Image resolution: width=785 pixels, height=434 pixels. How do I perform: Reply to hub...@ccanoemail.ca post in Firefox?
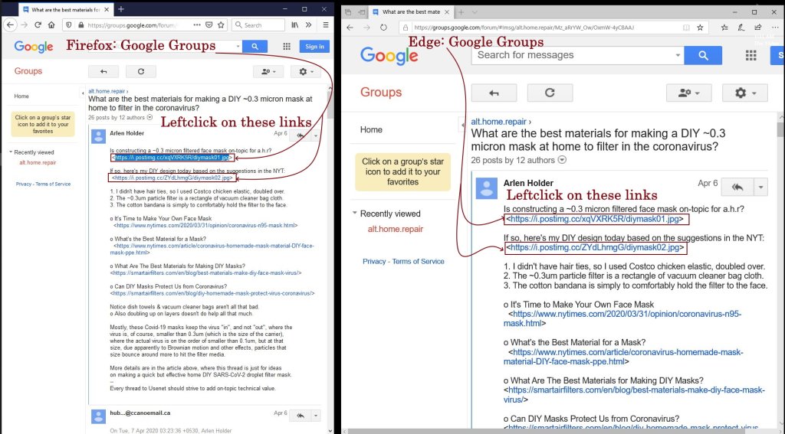click(x=301, y=416)
